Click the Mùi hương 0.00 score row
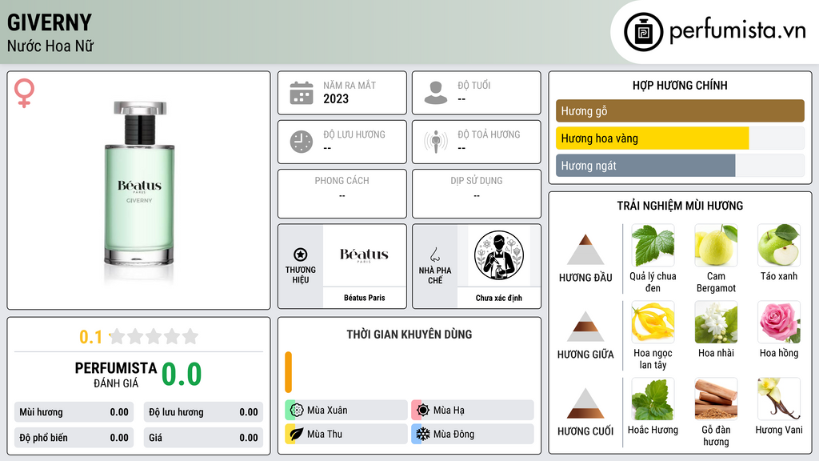The height and width of the screenshot is (461, 819). pos(74,412)
